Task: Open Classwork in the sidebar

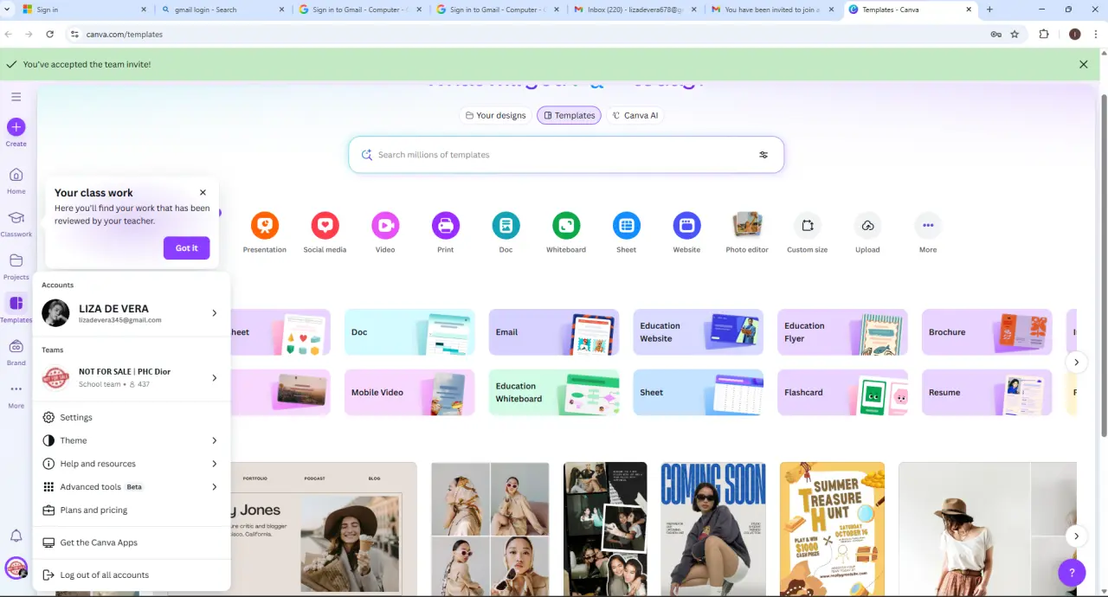Action: (x=16, y=223)
